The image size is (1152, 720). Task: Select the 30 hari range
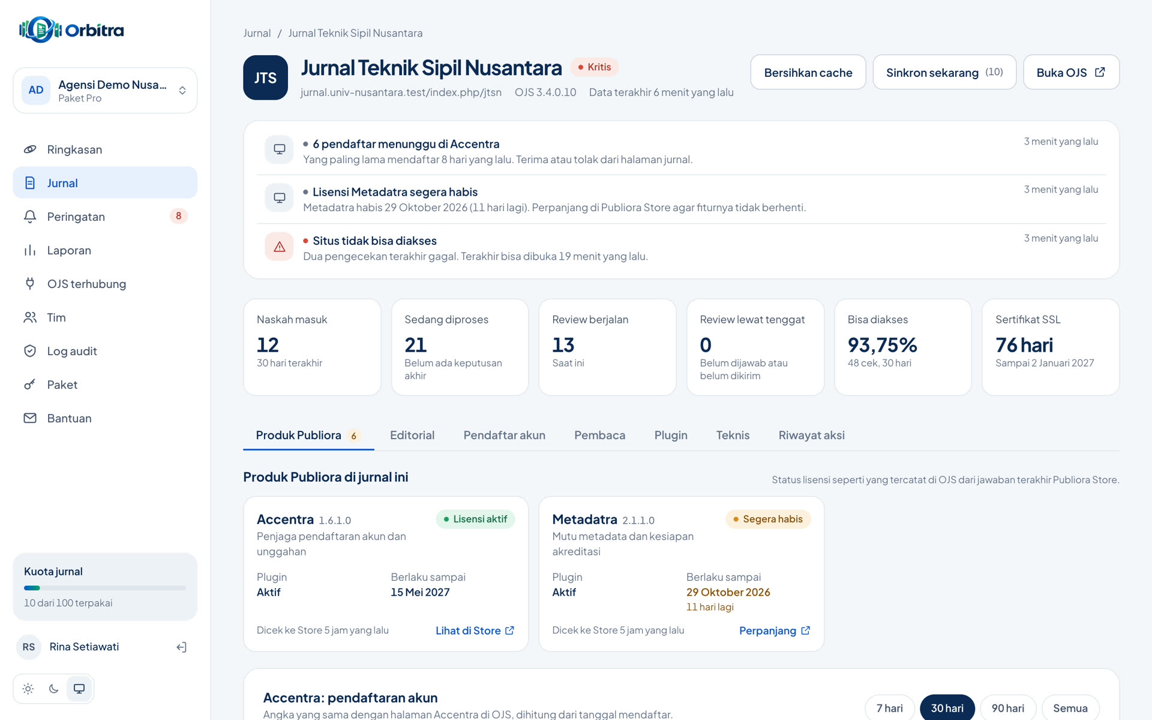click(x=947, y=708)
